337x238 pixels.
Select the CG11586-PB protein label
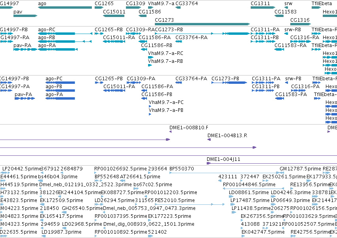[x=157, y=94]
